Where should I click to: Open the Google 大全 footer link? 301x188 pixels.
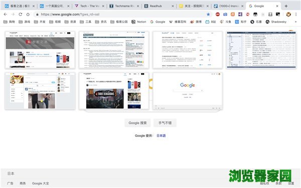tap(40, 183)
